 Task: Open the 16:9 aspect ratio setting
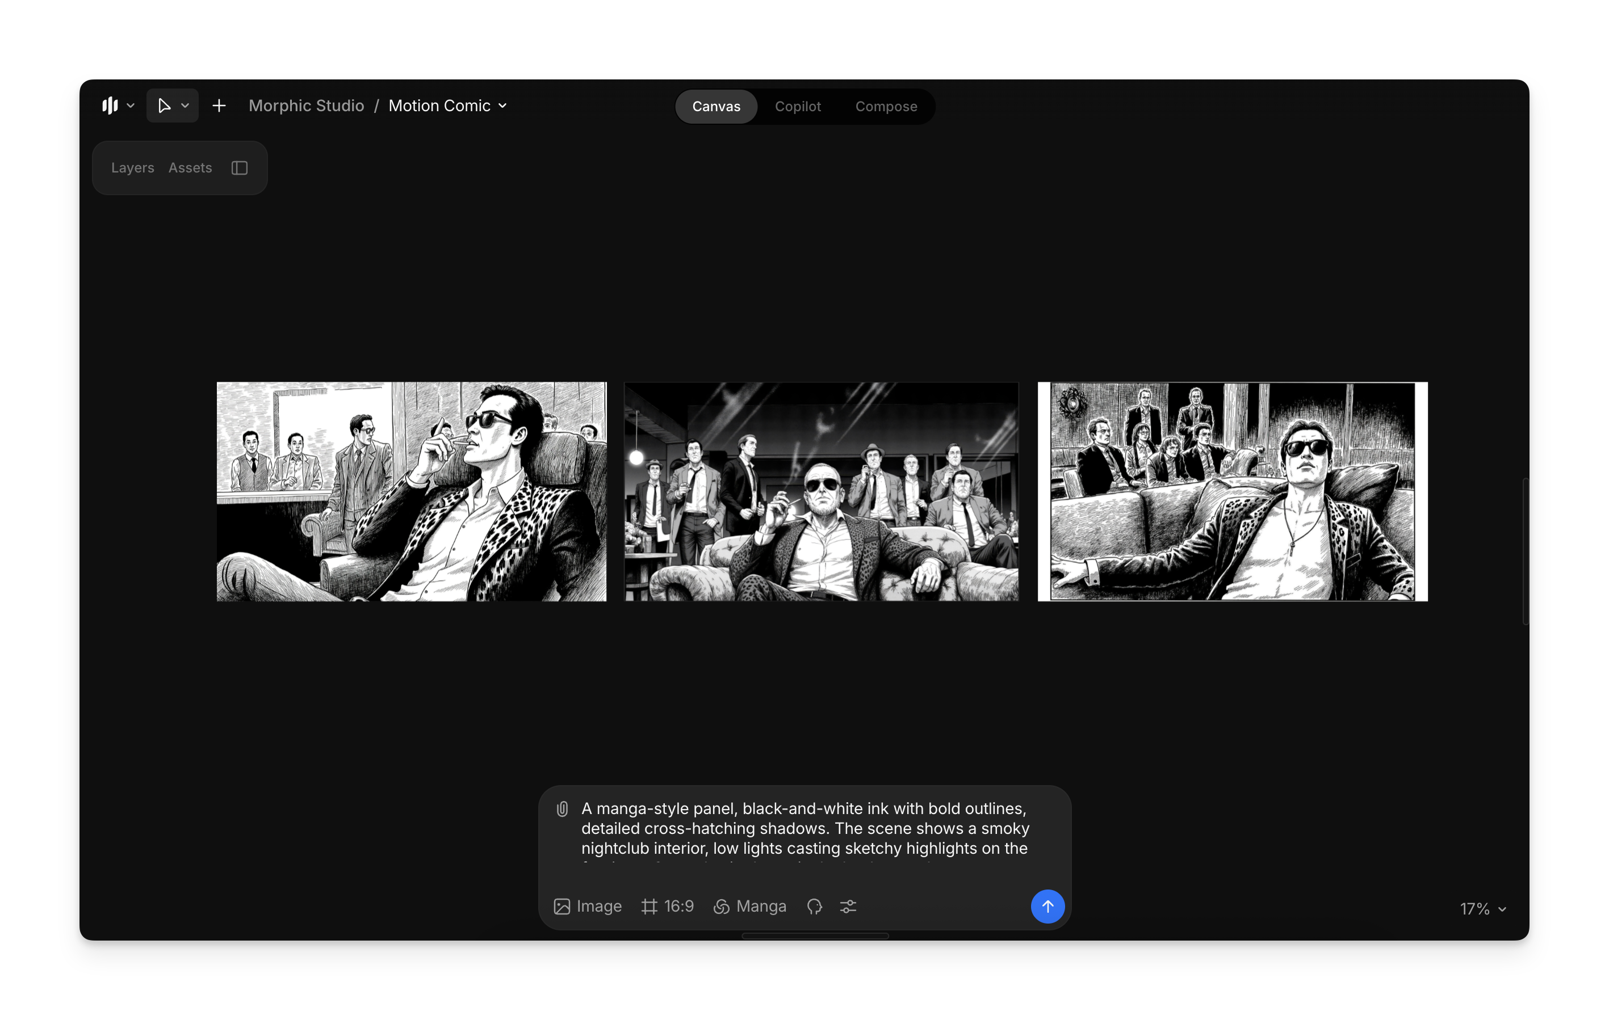(x=668, y=906)
